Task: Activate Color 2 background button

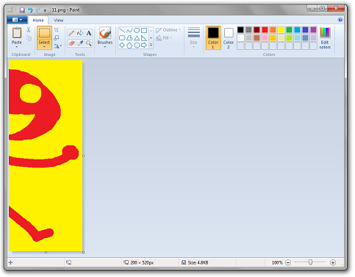Action: click(x=229, y=37)
